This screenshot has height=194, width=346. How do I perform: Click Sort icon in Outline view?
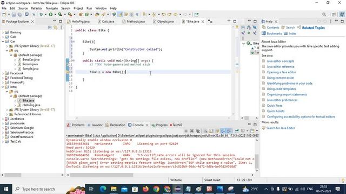249,27
